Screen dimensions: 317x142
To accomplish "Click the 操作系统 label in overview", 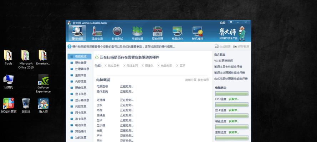I will tap(102, 92).
